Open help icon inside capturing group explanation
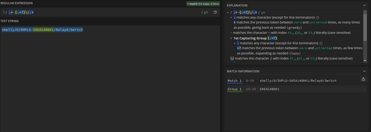 [320, 43]
